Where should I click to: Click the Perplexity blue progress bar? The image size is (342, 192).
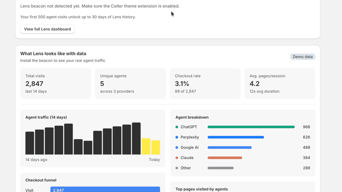(236, 137)
